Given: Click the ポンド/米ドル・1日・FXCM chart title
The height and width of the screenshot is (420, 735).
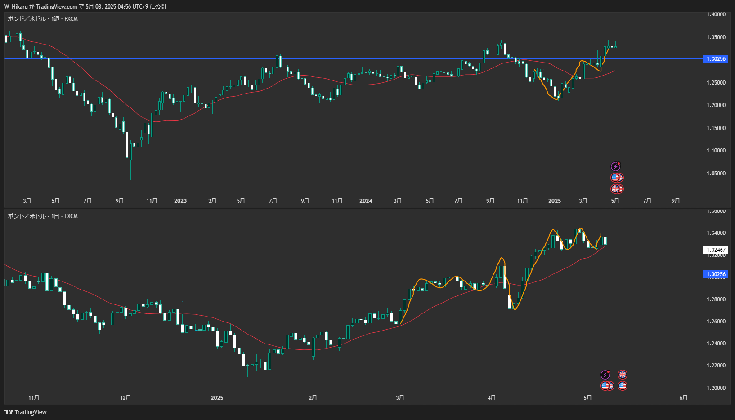Looking at the screenshot, I should click(x=43, y=216).
